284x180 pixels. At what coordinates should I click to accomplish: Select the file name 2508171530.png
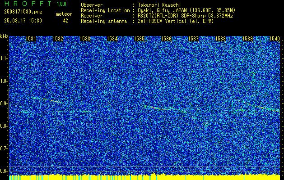point(23,12)
